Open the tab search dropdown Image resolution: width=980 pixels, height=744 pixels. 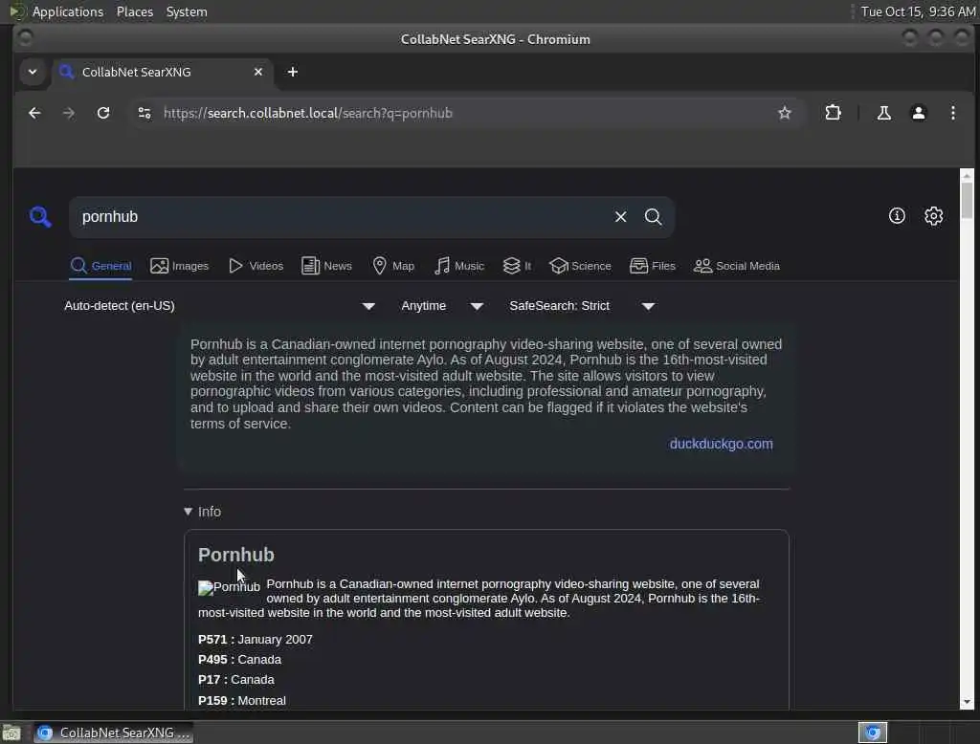click(x=33, y=72)
